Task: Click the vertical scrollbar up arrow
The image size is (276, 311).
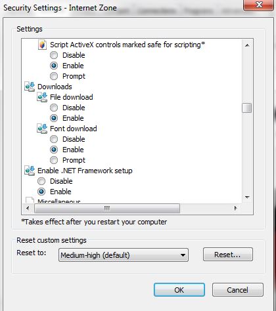Action: 247,45
